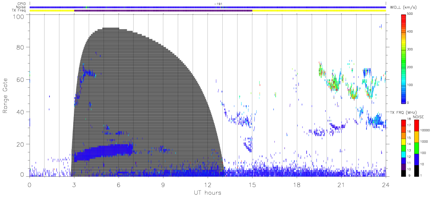This screenshot has height=200, width=434.
Task: Select the spectral width rainbow colorbar
Action: click(404, 59)
